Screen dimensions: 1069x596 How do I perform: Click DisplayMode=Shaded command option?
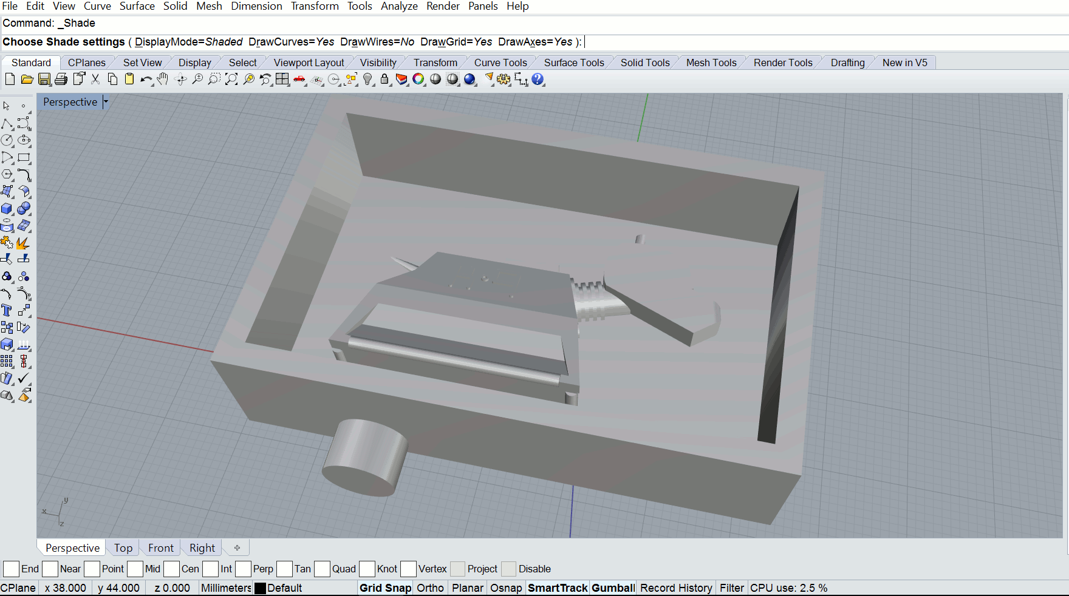189,42
